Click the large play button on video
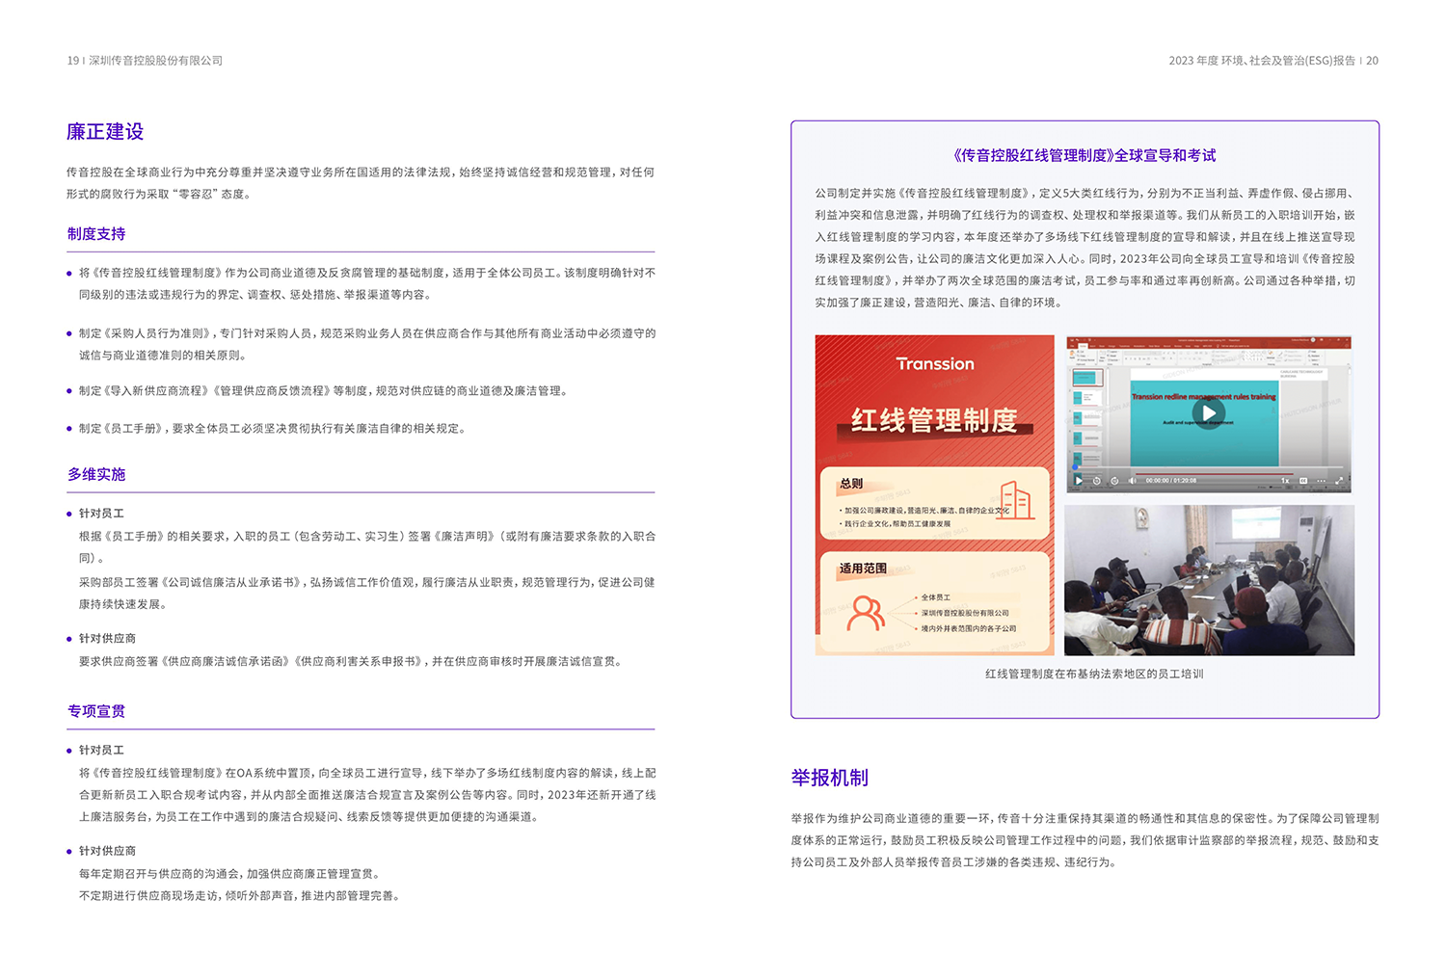 coord(1208,413)
